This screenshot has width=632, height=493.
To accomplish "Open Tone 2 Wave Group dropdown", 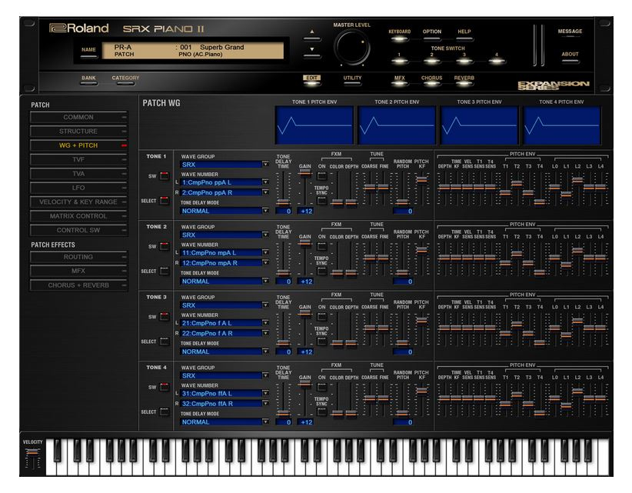I will 224,235.
